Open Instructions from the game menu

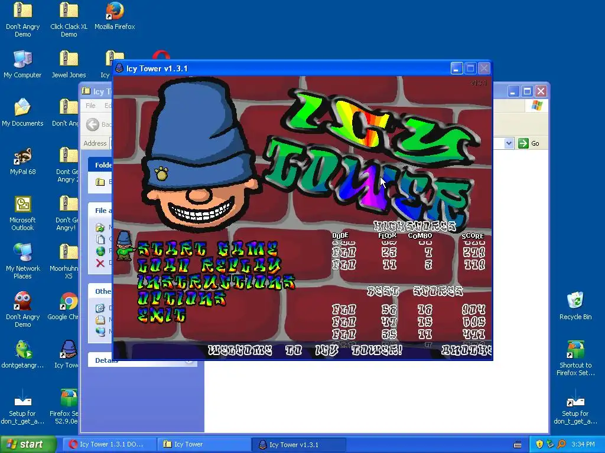(216, 282)
